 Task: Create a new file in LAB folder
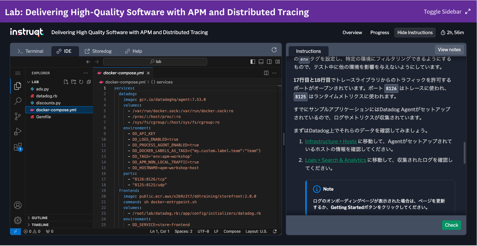(x=66, y=82)
